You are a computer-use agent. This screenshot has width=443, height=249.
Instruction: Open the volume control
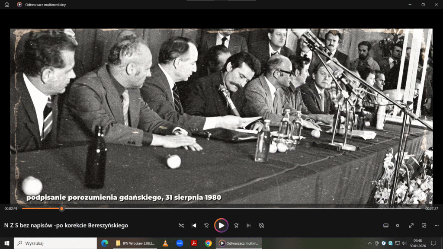tap(398, 226)
